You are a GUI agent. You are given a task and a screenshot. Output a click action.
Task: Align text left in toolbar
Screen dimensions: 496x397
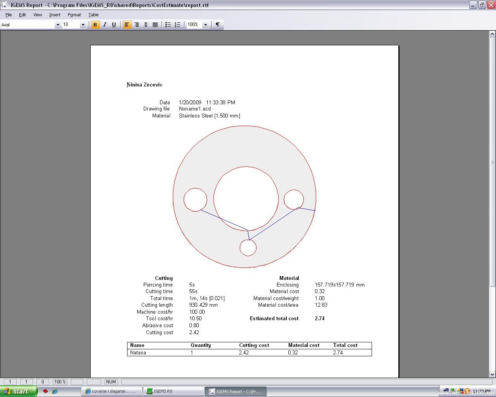(127, 25)
